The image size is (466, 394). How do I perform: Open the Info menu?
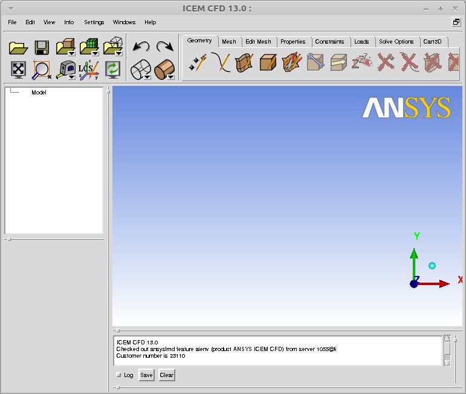click(69, 22)
